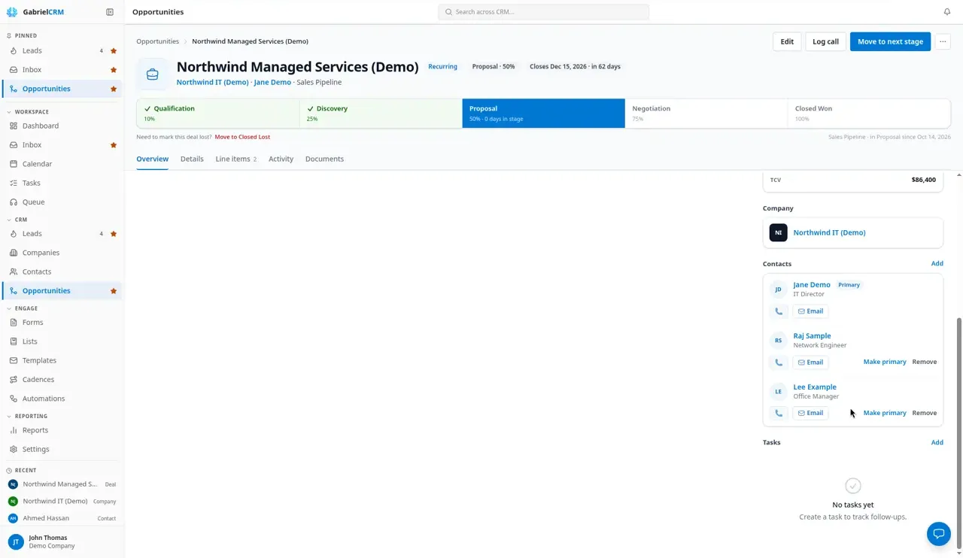Toggle star on CRM Opportunities item
The width and height of the screenshot is (963, 558).
tap(114, 291)
